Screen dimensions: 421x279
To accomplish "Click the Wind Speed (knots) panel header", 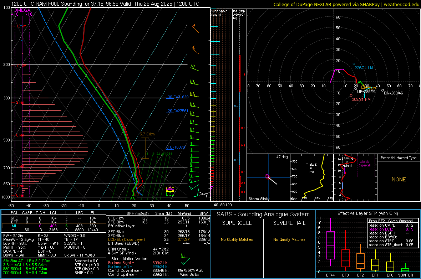I will (x=219, y=12).
